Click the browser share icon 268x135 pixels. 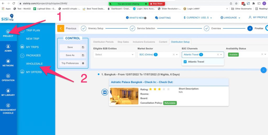231,3
